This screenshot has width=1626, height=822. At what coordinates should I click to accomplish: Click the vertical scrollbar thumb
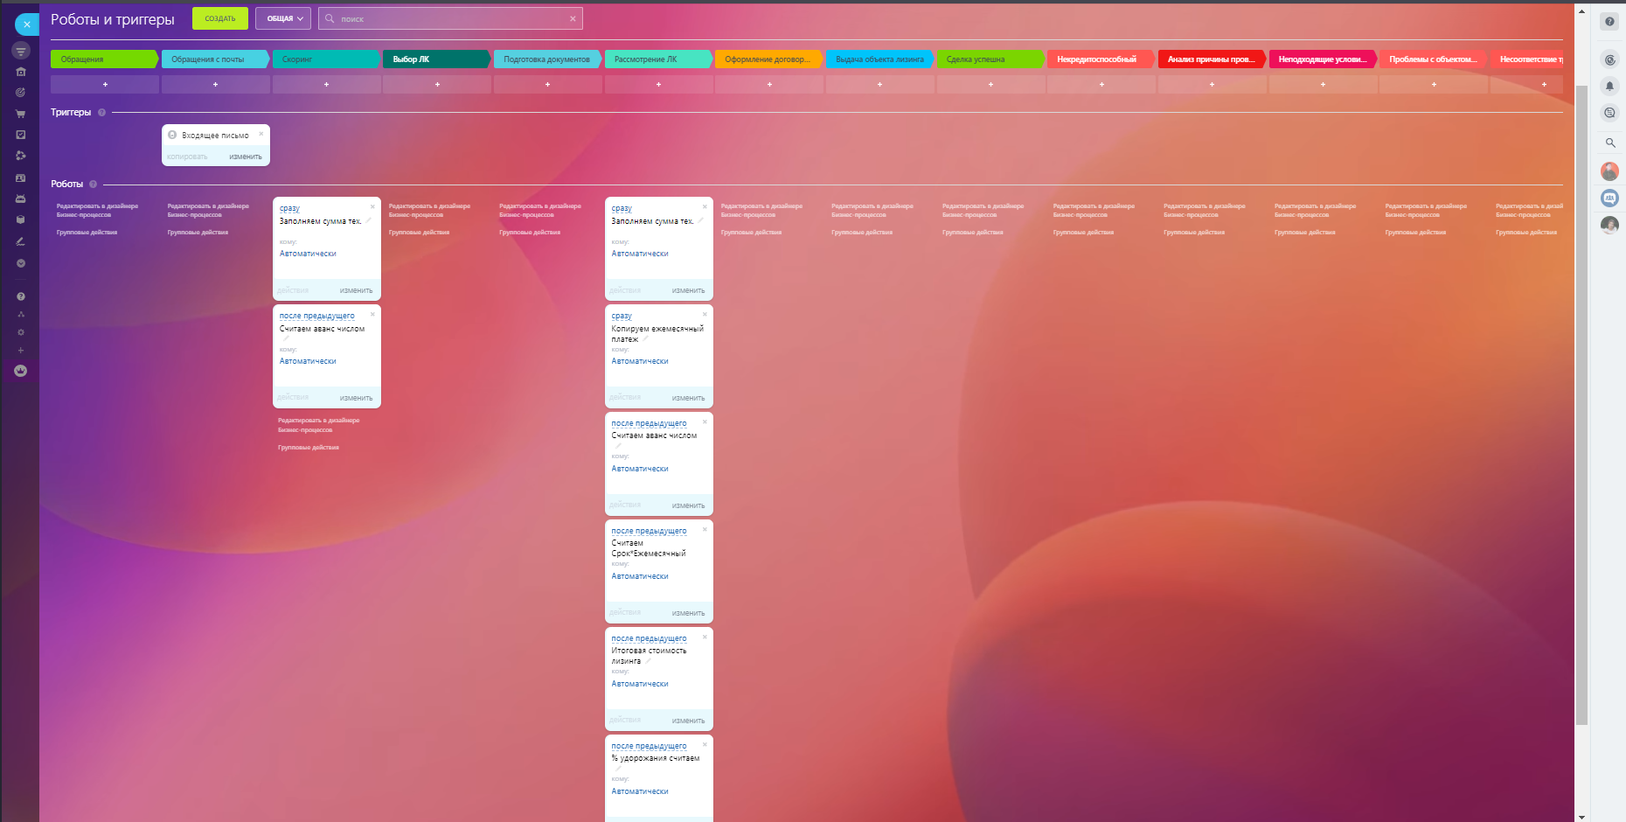click(x=1581, y=406)
